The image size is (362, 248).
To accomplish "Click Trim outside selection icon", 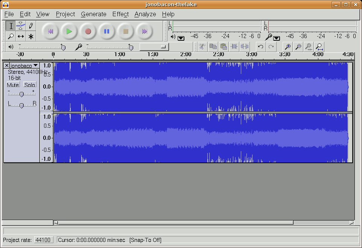I will (234, 47).
